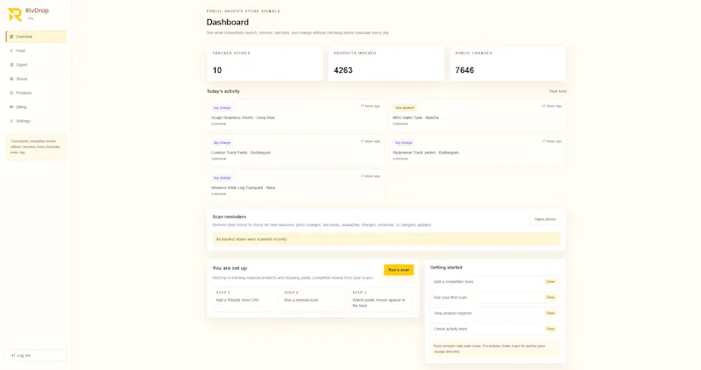Open Sculpt Seamless Shorts - Deep Blue entry

point(295,116)
